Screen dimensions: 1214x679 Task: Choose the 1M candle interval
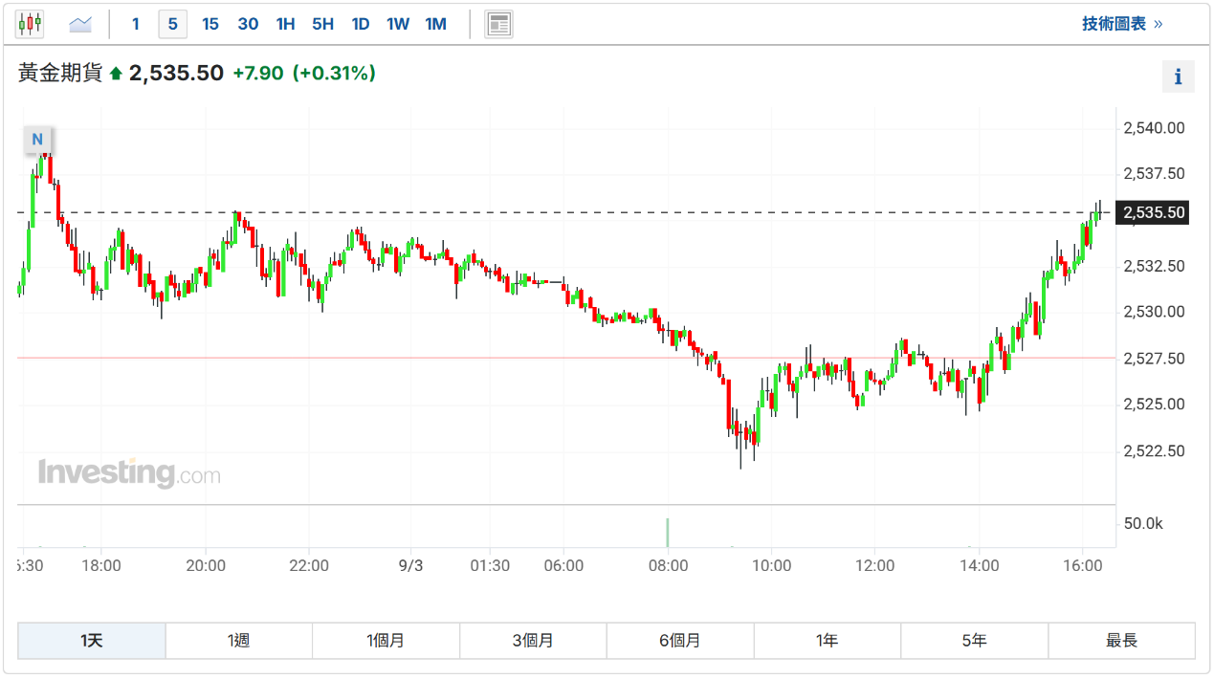coord(435,24)
